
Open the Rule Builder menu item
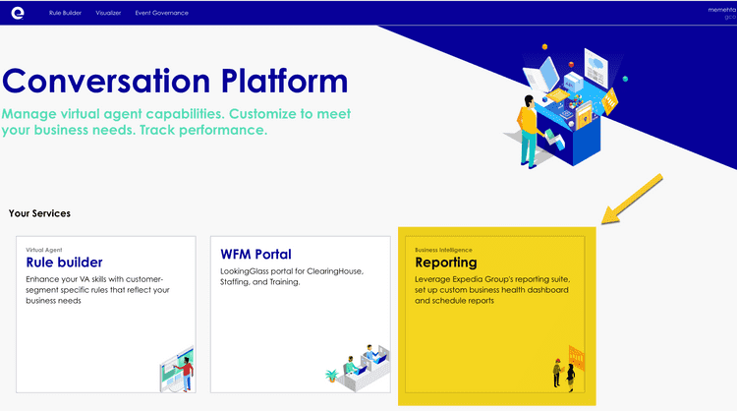pyautogui.click(x=65, y=13)
